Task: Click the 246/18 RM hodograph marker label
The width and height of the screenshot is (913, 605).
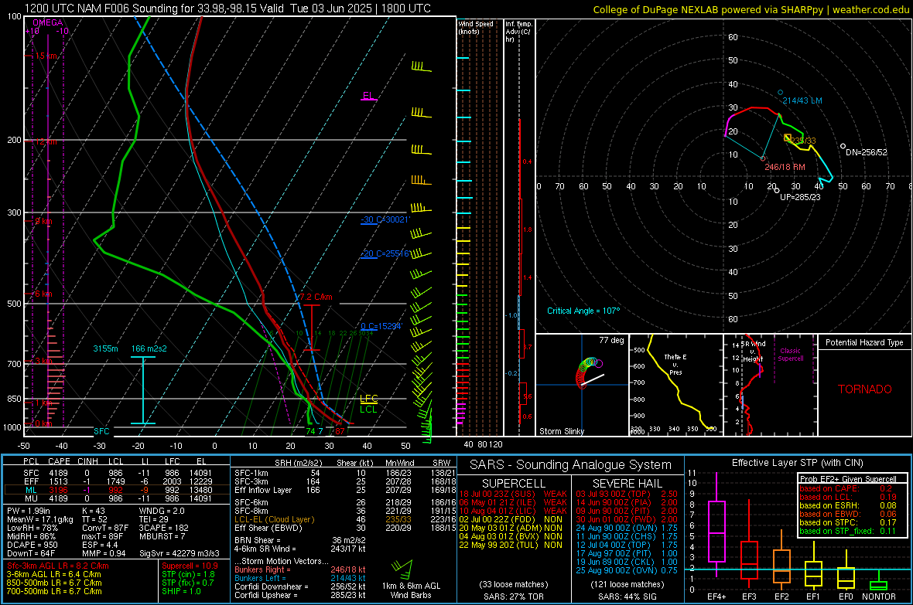Action: (785, 167)
